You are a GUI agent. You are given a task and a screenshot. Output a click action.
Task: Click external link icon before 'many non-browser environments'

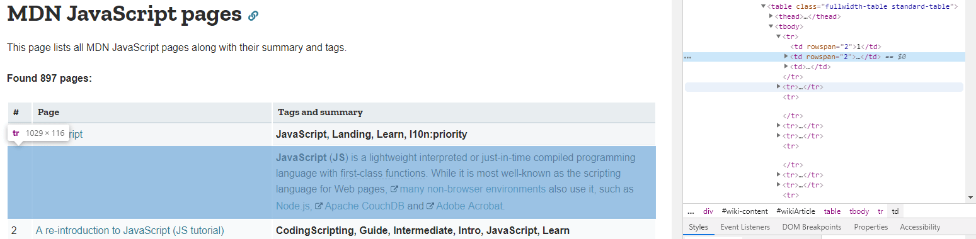[x=394, y=189]
